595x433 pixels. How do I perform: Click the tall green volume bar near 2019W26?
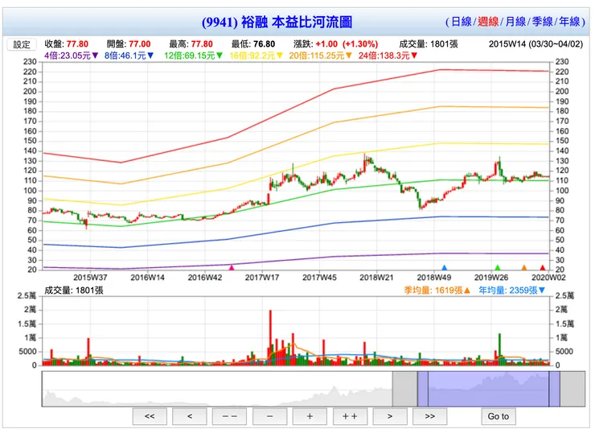click(499, 349)
